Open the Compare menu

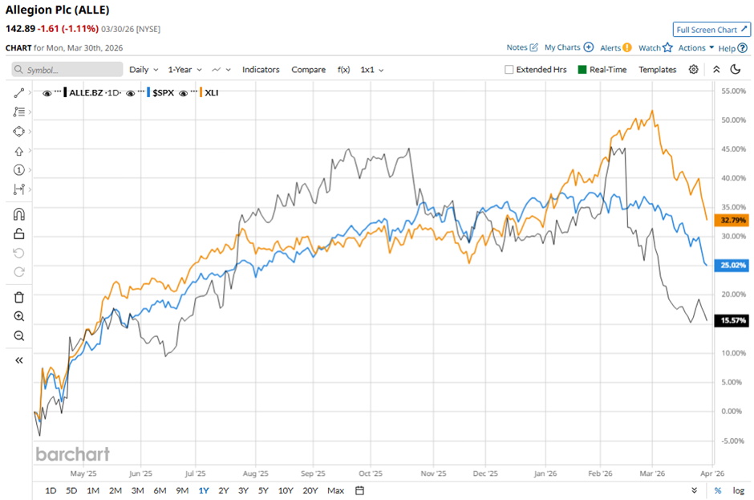tap(308, 69)
